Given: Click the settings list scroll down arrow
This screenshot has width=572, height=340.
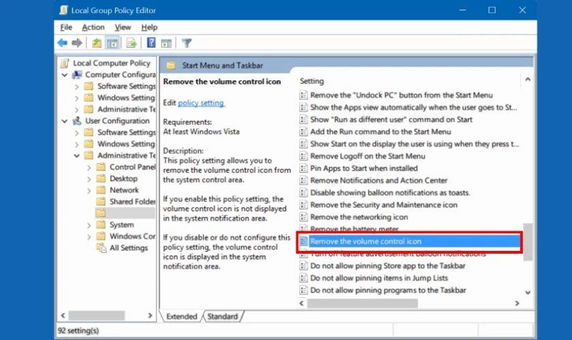Looking at the screenshot, I should (528, 292).
